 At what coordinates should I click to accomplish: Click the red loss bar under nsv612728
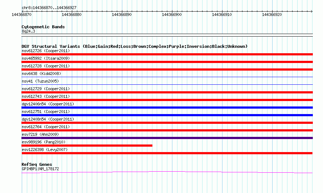[x=167, y=70]
